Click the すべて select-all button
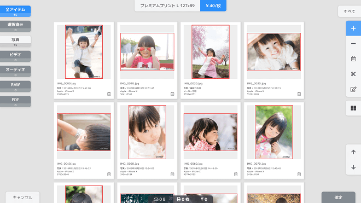This screenshot has width=361, height=203. 350,11
